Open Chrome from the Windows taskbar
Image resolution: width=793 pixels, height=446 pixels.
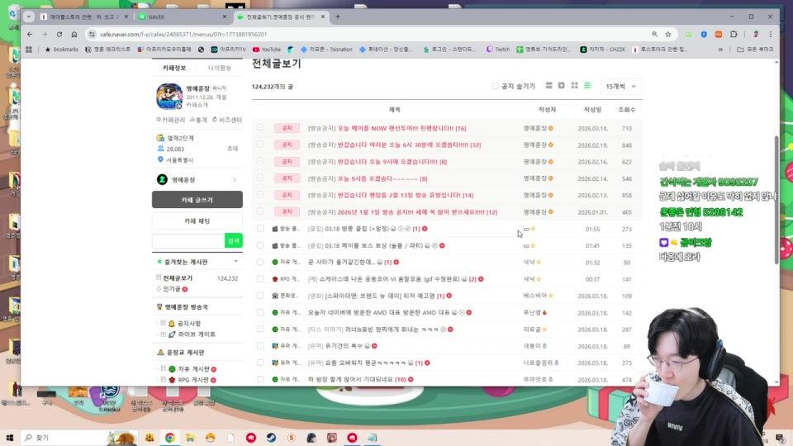[x=169, y=437]
